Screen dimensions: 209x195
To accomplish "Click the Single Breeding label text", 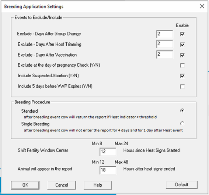I will pyautogui.click(x=35, y=124).
